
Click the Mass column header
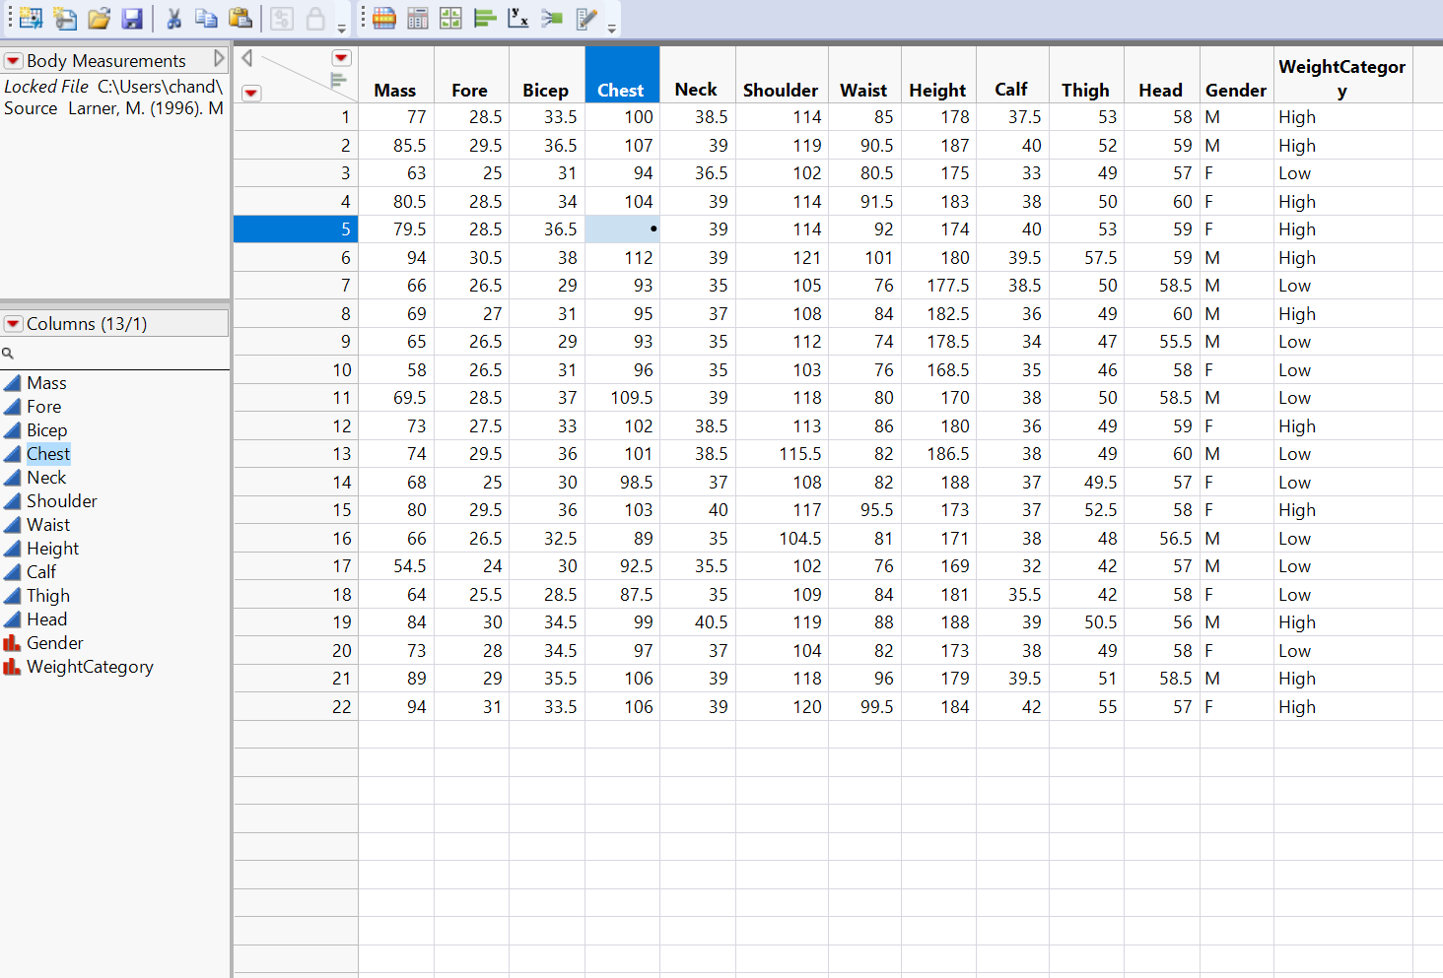coord(395,75)
